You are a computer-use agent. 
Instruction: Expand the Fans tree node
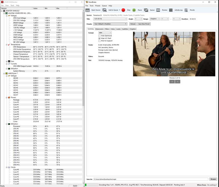[x=7, y=61]
